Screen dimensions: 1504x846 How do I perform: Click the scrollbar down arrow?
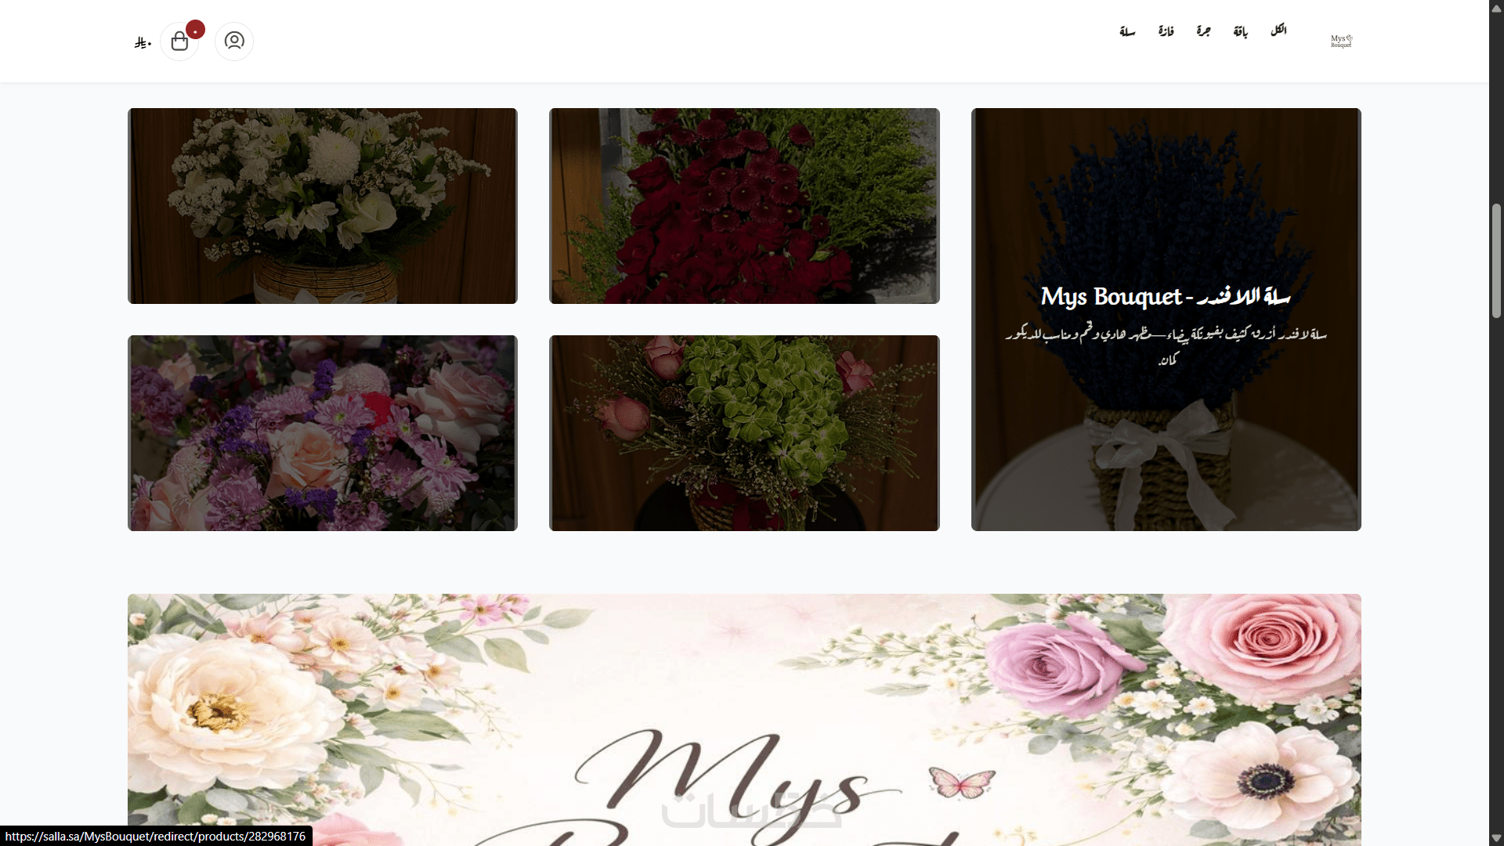(1496, 838)
